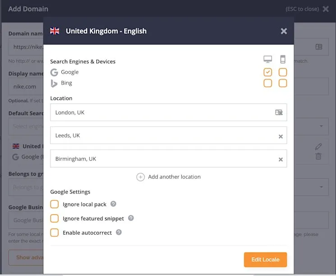Enable Bing desktop checkbox
Image resolution: width=336 pixels, height=276 pixels.
coord(267,83)
